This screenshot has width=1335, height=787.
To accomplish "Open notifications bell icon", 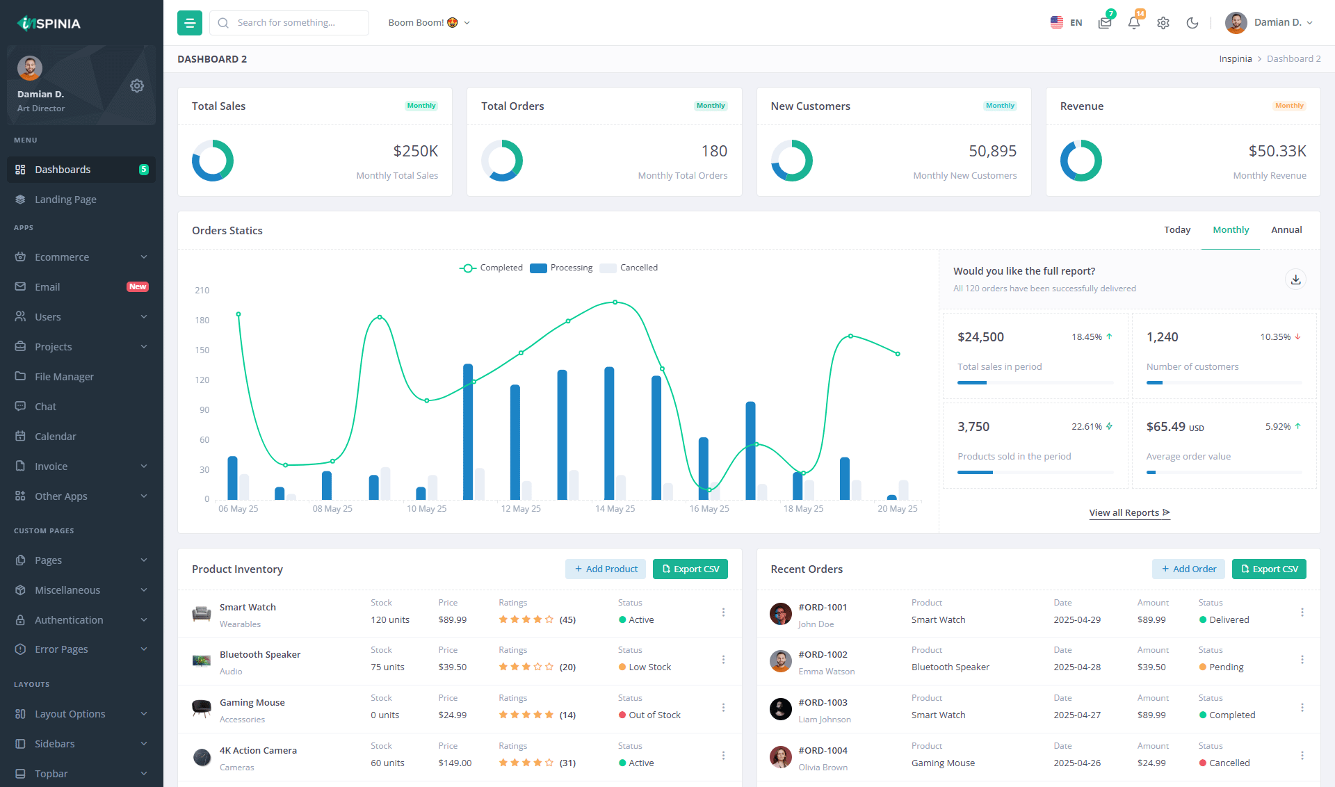I will tap(1133, 22).
